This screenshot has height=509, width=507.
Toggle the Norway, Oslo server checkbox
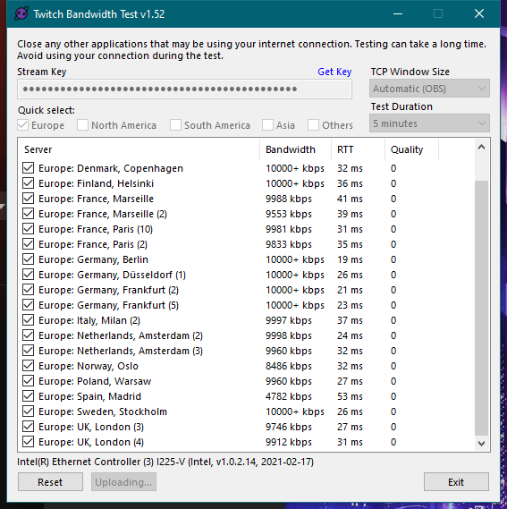pyautogui.click(x=29, y=366)
